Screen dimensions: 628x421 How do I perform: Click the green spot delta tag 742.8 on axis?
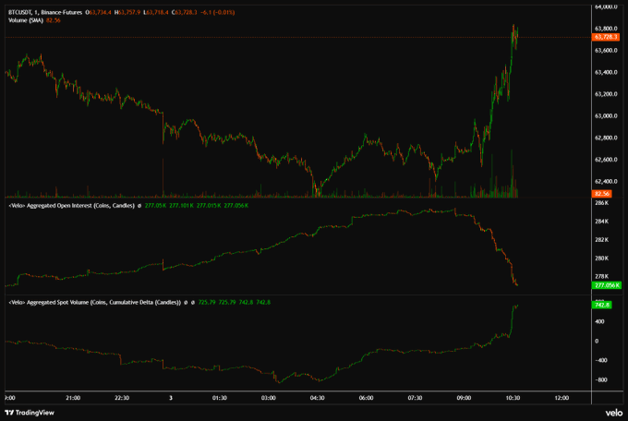click(x=602, y=306)
